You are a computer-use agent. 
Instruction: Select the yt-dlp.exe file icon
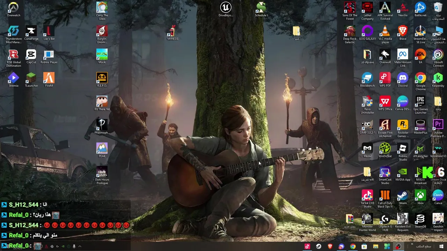coord(367,56)
